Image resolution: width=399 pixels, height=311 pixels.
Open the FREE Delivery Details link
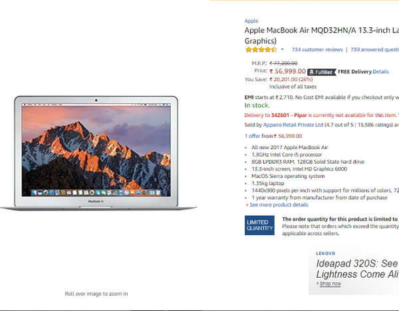380,72
